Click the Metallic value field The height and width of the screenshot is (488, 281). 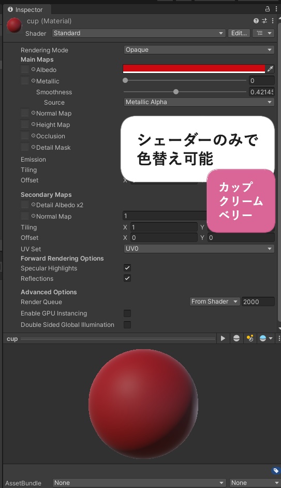262,81
